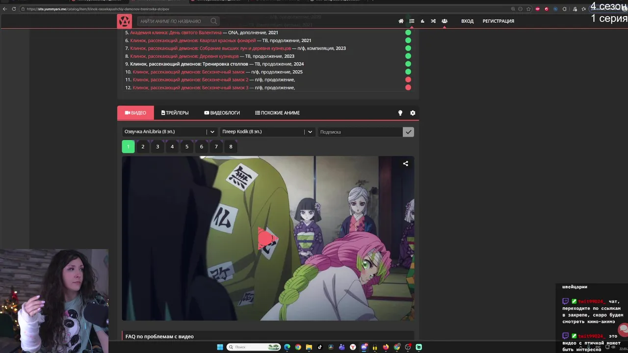Open File Explorer from taskbar
The image size is (628, 353).
pyautogui.click(x=309, y=347)
